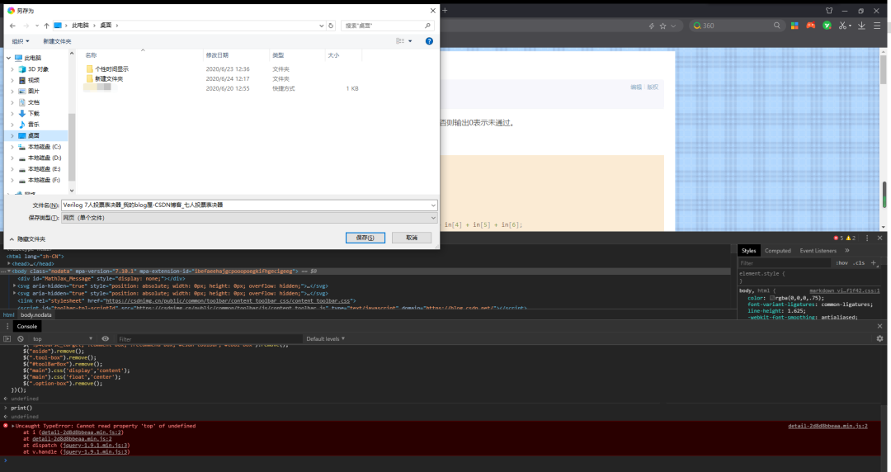Screen dimensions: 891x472
Task: Toggle the live expression eye icon
Action: point(105,338)
